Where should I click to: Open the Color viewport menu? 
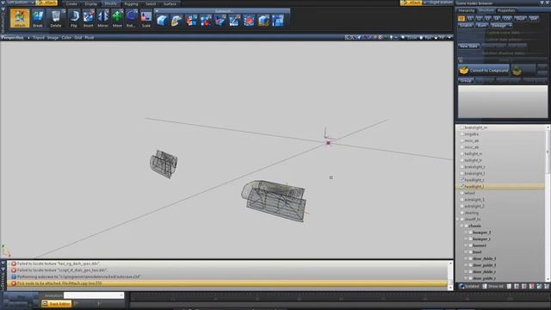point(66,38)
